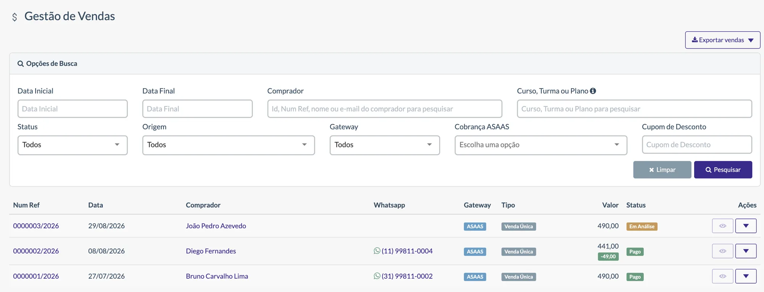This screenshot has height=292, width=764.
Task: Open buyer João Pedro Azevedo
Action: (x=216, y=226)
